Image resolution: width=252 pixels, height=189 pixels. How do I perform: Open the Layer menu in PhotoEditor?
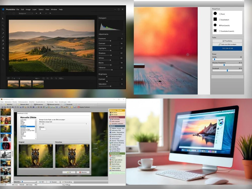[x=34, y=9]
